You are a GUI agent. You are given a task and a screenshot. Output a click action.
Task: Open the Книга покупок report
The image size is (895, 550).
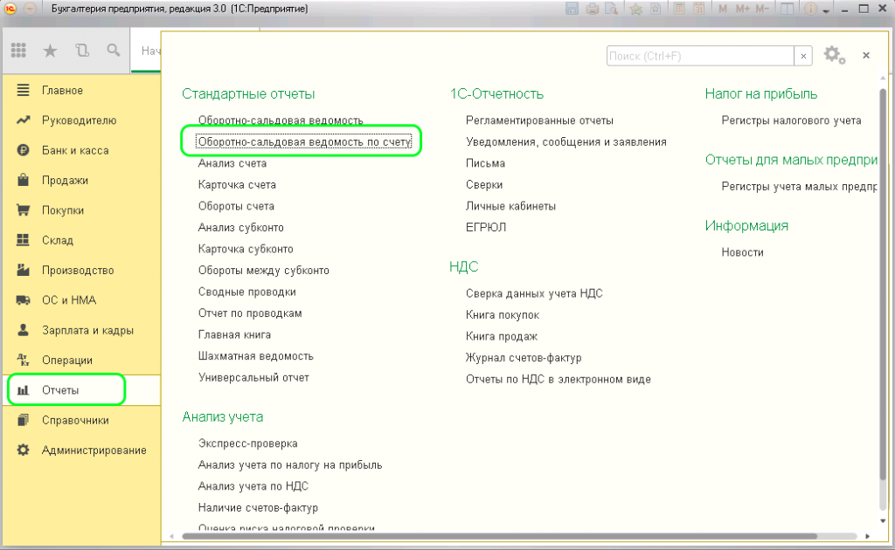[503, 314]
